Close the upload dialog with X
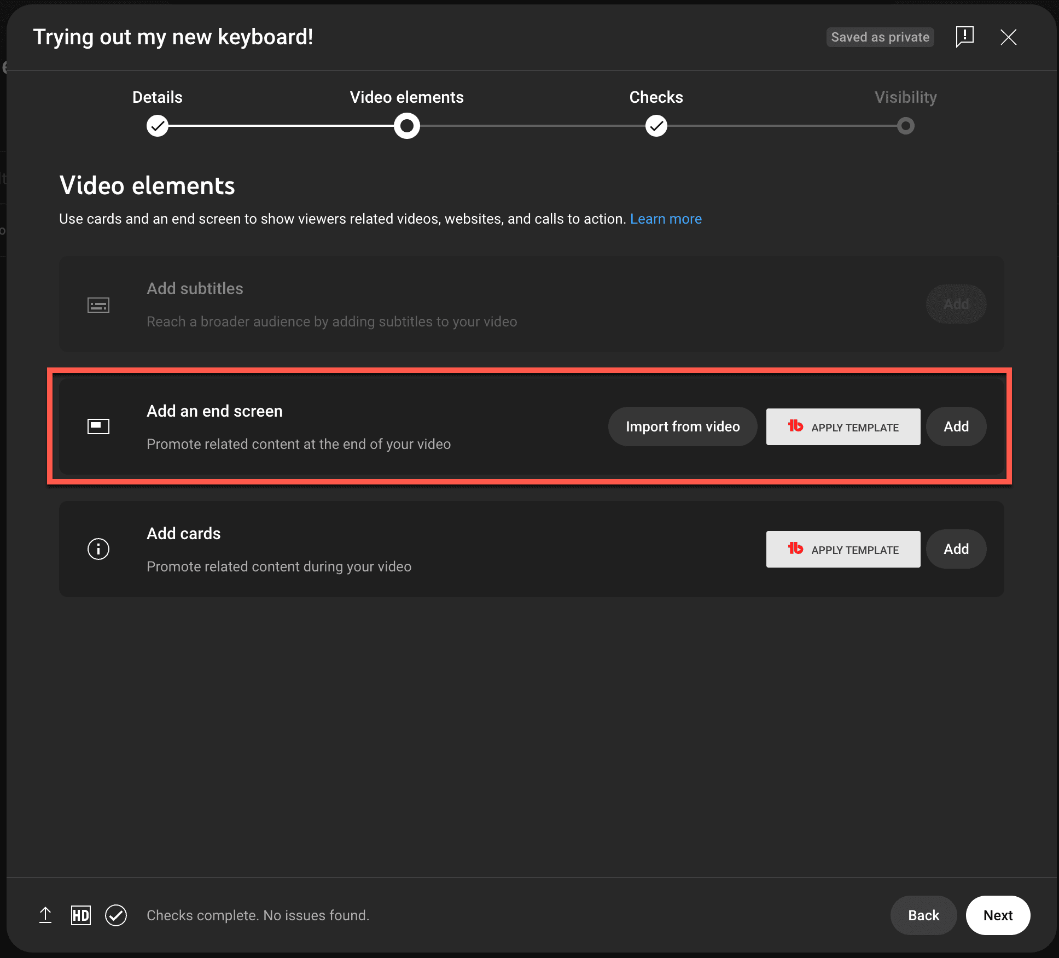This screenshot has width=1059, height=958. pos(1008,37)
